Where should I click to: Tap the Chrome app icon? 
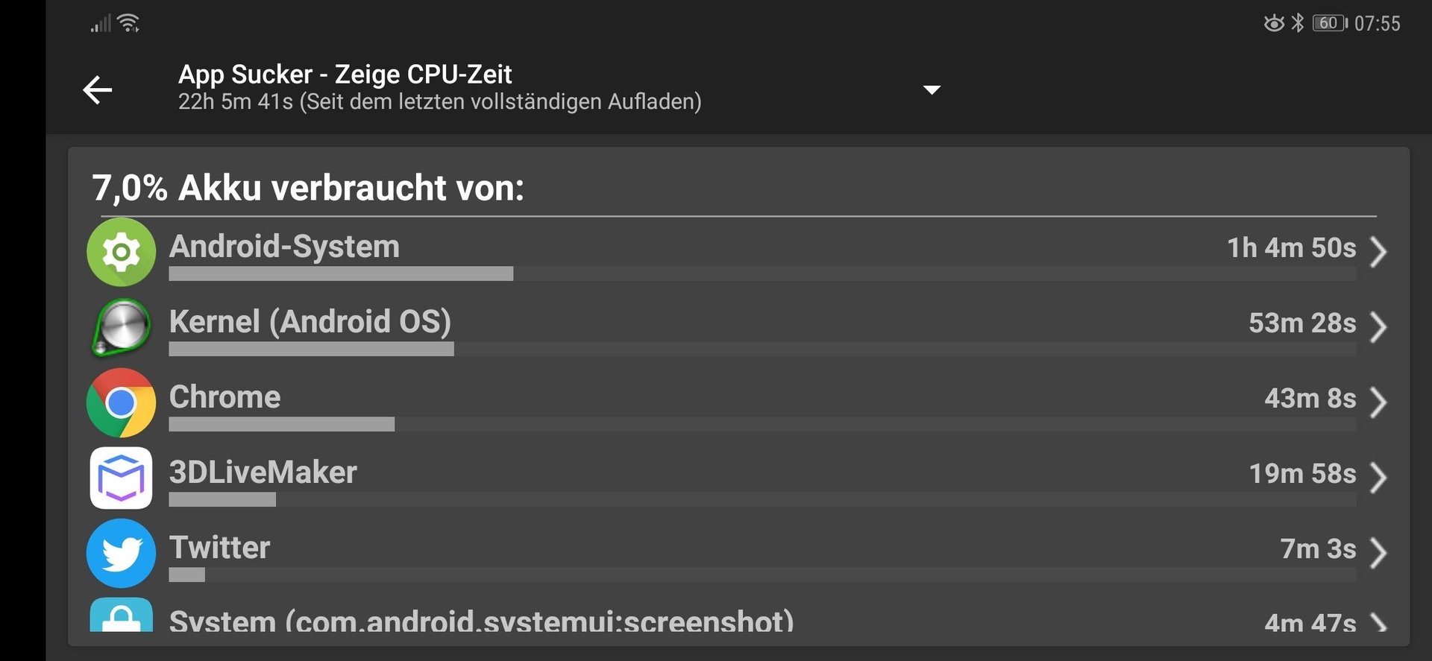point(121,402)
